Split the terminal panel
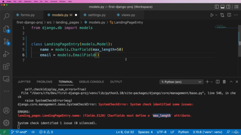This screenshot has height=135, width=241. pos(218,82)
